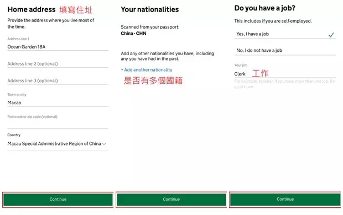The image size is (343, 215).
Task: Click the 'Your nationalities' heading text
Action: (x=149, y=9)
